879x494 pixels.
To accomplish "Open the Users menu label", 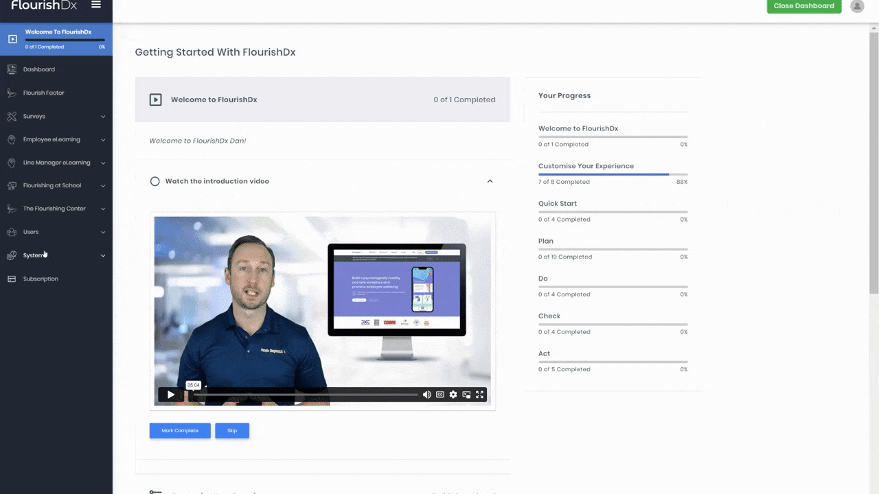I will click(x=31, y=232).
